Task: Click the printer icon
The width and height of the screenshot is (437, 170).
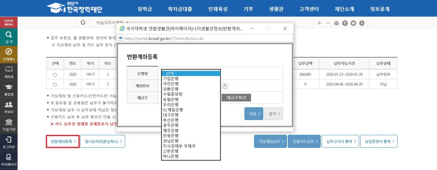Action: pos(337,23)
